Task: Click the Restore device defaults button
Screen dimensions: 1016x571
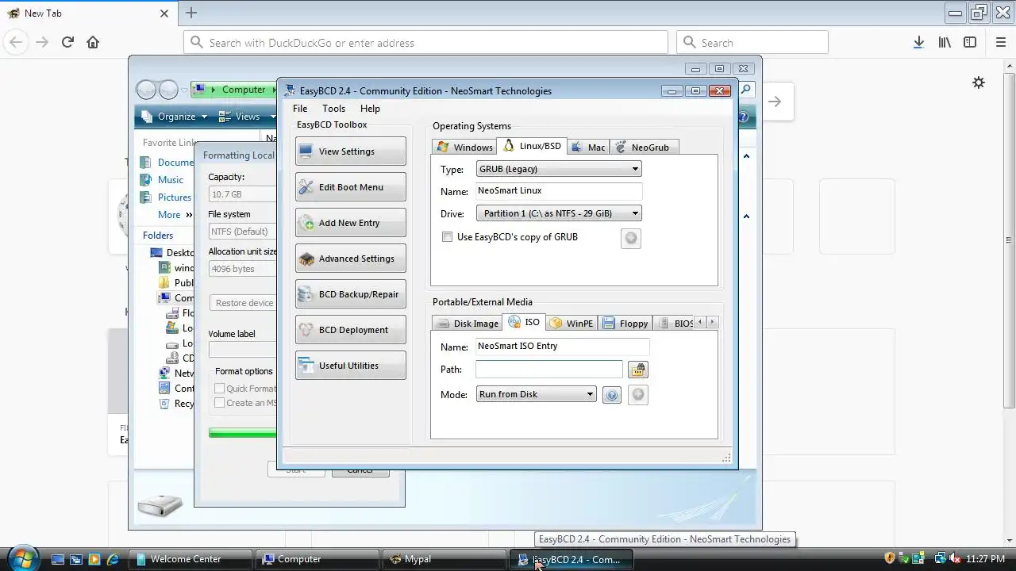Action: (243, 303)
